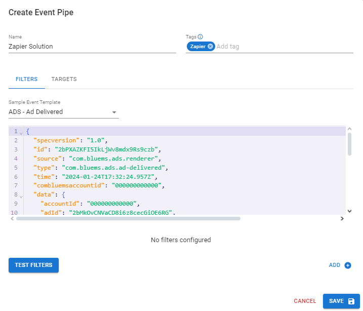The image size is (363, 311).
Task: Cancel the event pipe creation
Action: [305, 301]
